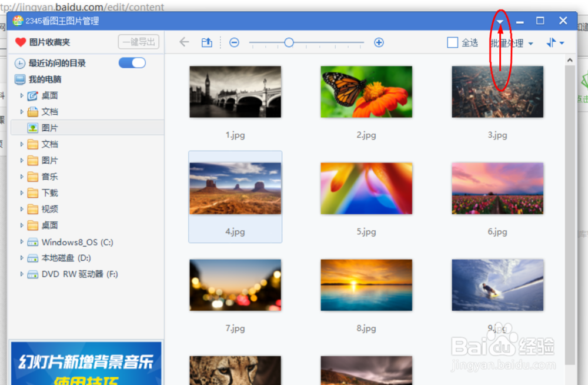Viewport: 588px width, 385px height.
Task: Select the 4.jpg desert thumbnail
Action: point(235,188)
